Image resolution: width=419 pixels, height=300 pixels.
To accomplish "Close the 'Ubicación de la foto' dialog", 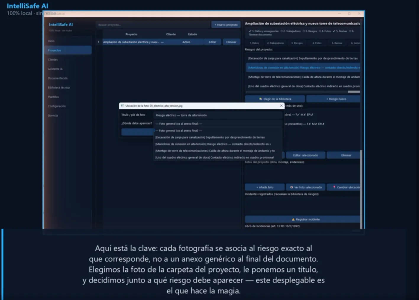I will coord(281,106).
